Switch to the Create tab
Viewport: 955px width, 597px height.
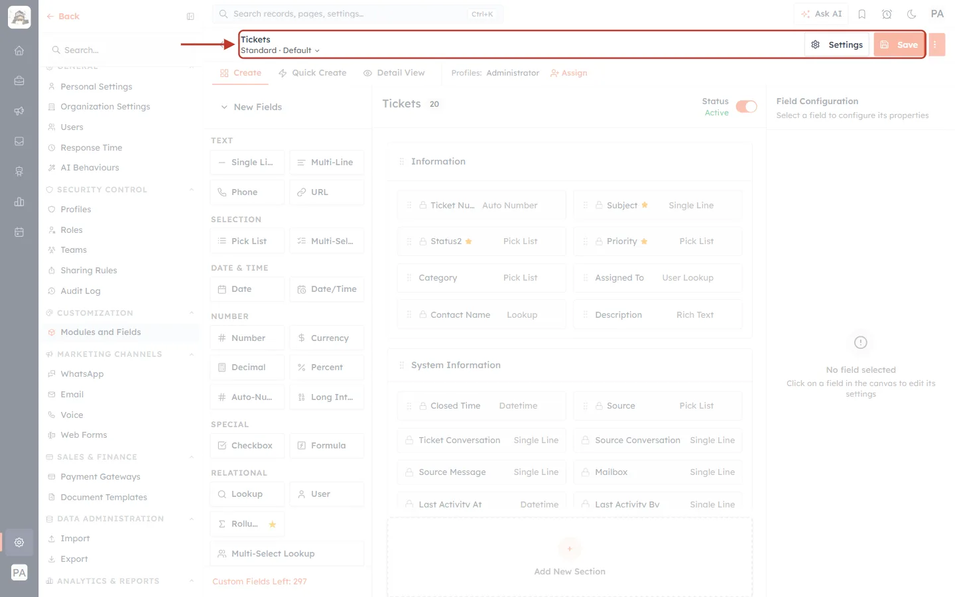tap(241, 73)
